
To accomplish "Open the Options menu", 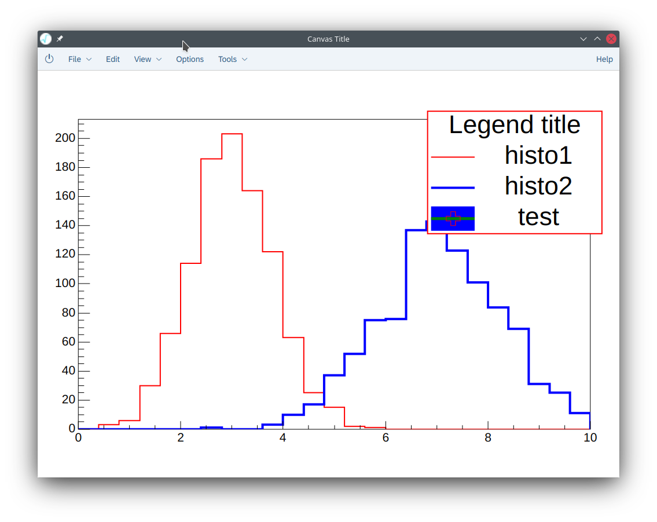I will coord(190,59).
